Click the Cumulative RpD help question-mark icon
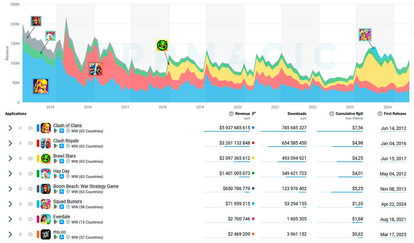Viewport: 414px width, 243px height. (332, 114)
